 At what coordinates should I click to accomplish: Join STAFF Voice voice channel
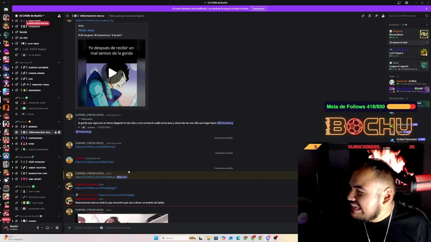click(x=37, y=49)
